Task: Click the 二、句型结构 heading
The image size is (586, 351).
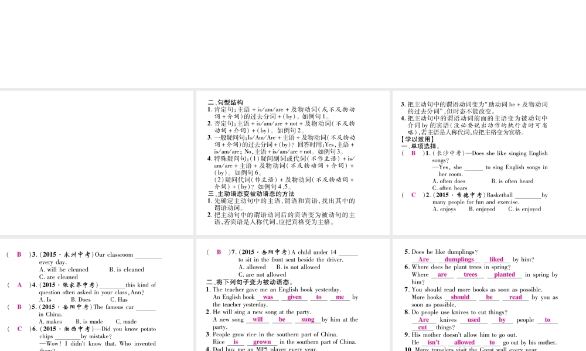Action: pos(226,102)
